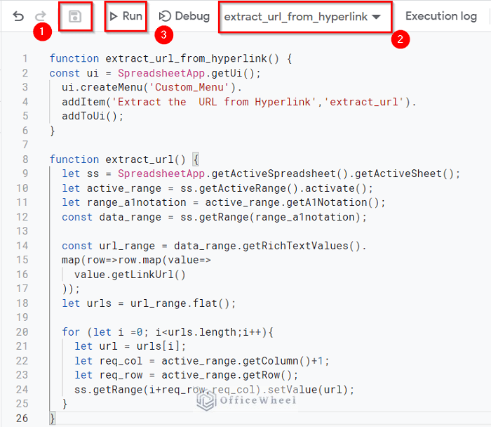The width and height of the screenshot is (491, 427).
Task: Open the Execution log
Action: click(x=440, y=16)
